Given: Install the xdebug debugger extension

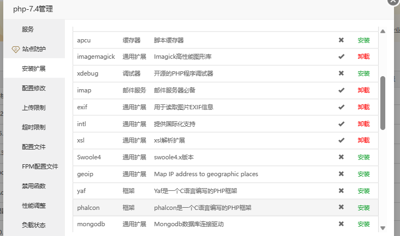Looking at the screenshot, I should (x=363, y=73).
